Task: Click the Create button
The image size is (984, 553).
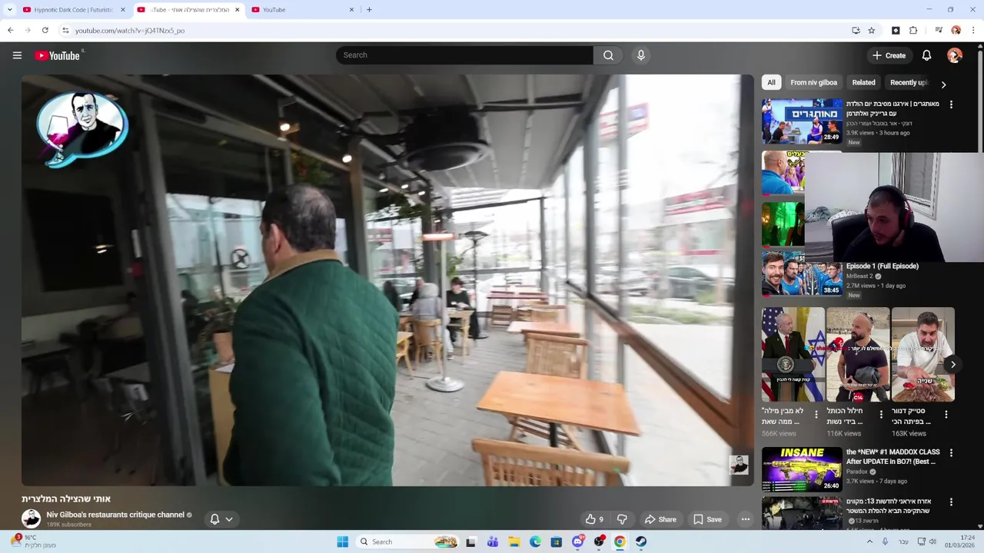Action: pos(889,55)
